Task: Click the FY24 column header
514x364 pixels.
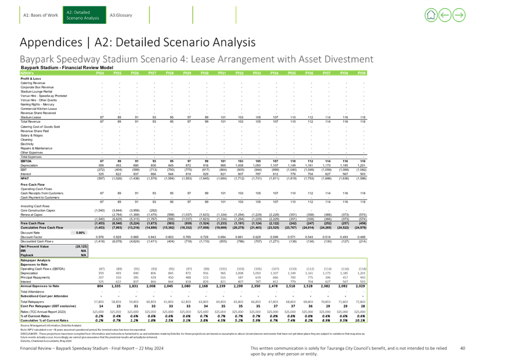Action: pyautogui.click(x=100, y=73)
